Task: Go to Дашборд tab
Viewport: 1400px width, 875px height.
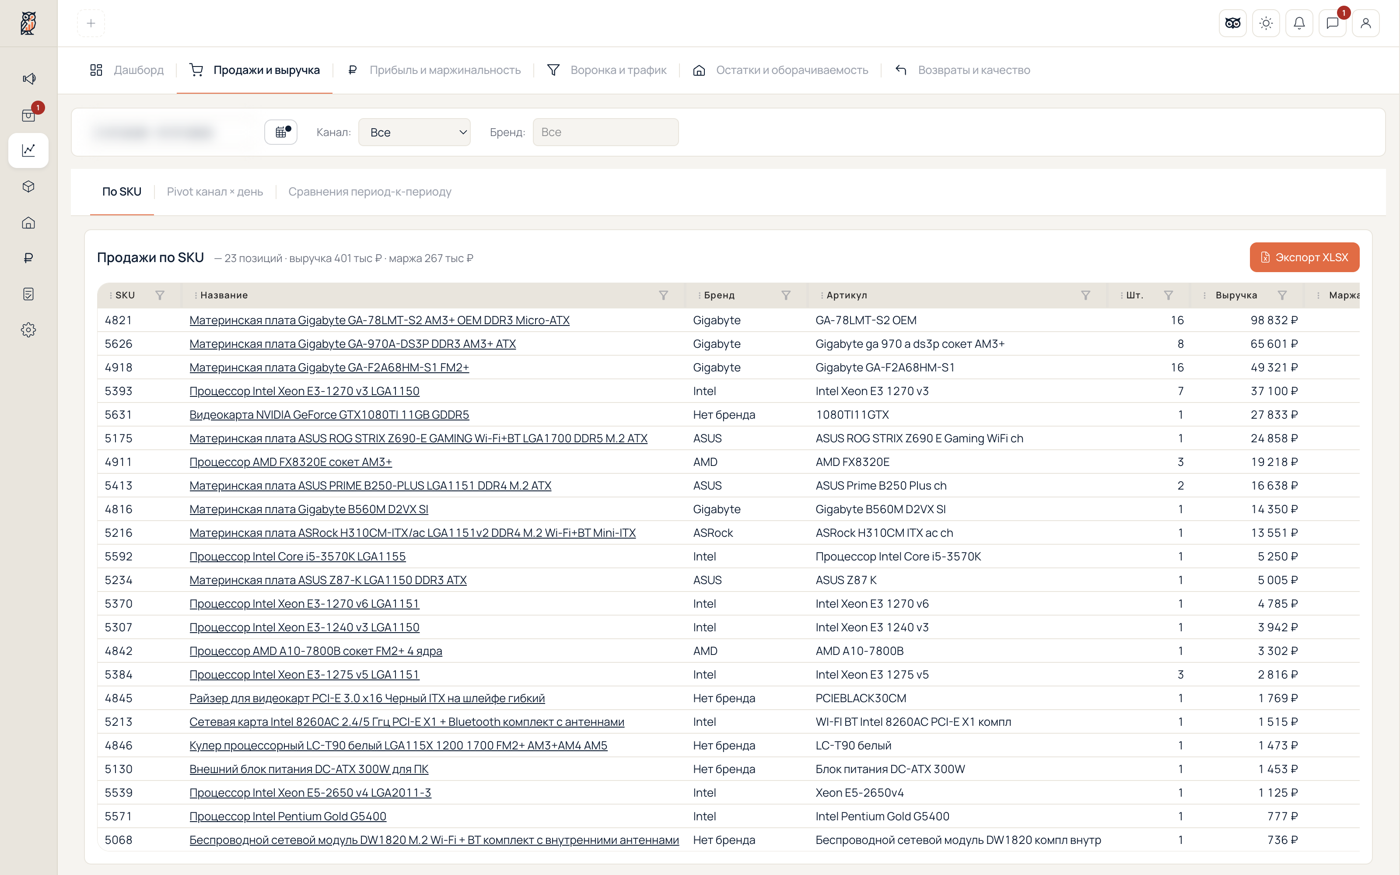Action: point(127,70)
